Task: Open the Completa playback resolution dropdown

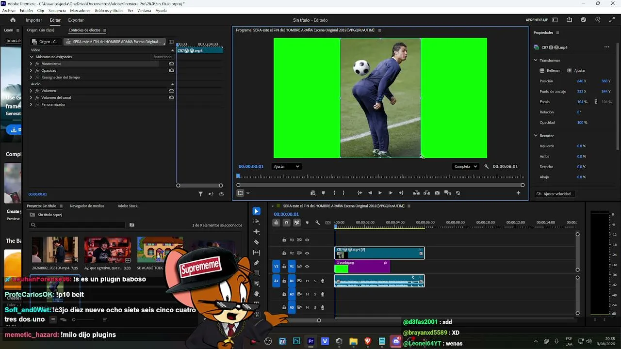Action: pyautogui.click(x=465, y=166)
